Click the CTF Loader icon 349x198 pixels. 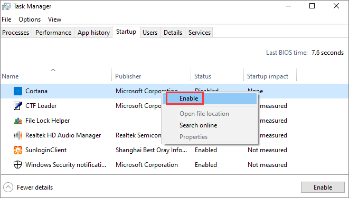[18, 106]
